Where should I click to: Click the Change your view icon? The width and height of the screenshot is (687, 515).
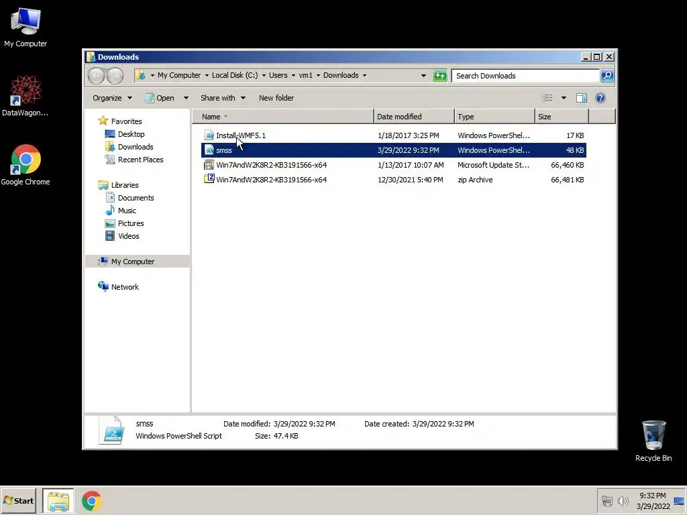pos(547,98)
